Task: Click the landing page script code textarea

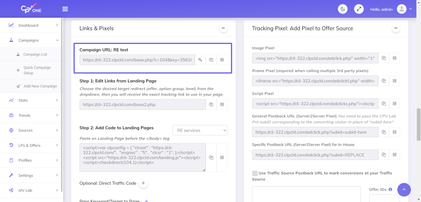Action: coord(143,158)
